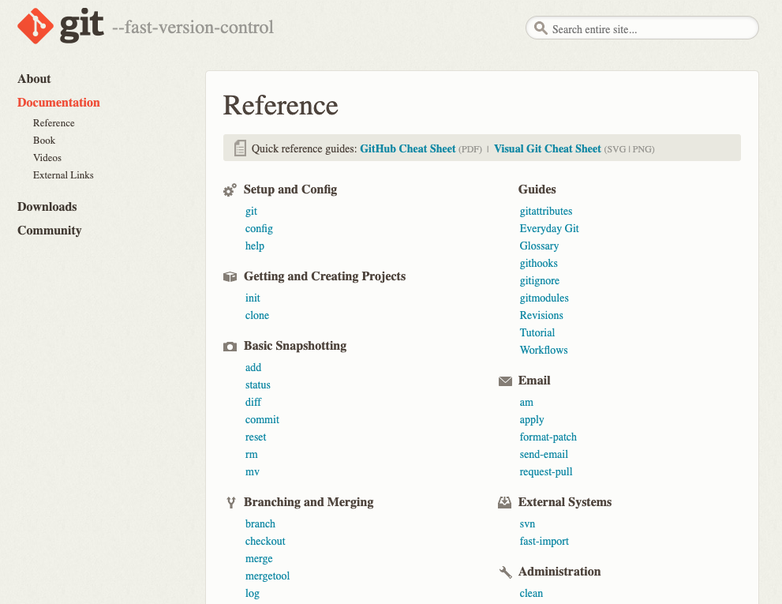Open the GitHub Cheat Sheet link
Image resolution: width=782 pixels, height=604 pixels.
tap(408, 148)
